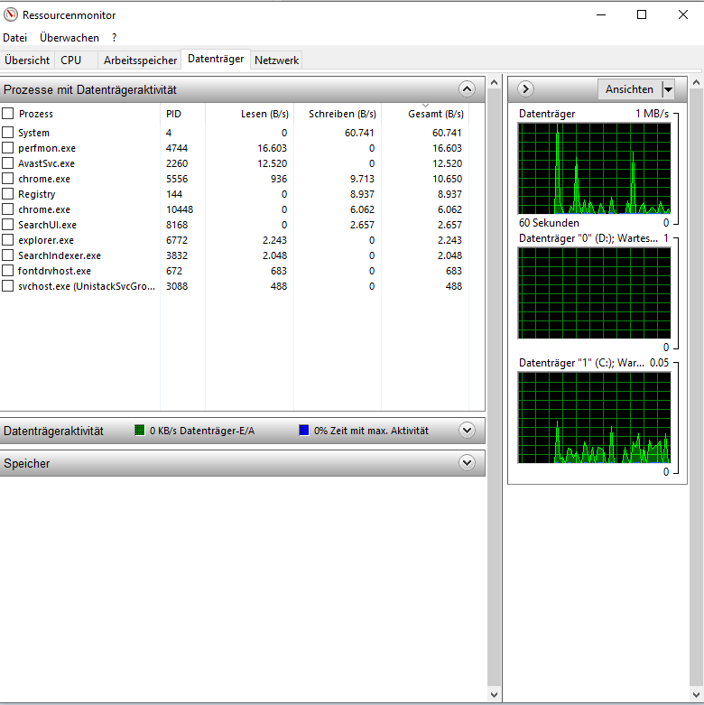Sort by the Prozess column header

[36, 114]
